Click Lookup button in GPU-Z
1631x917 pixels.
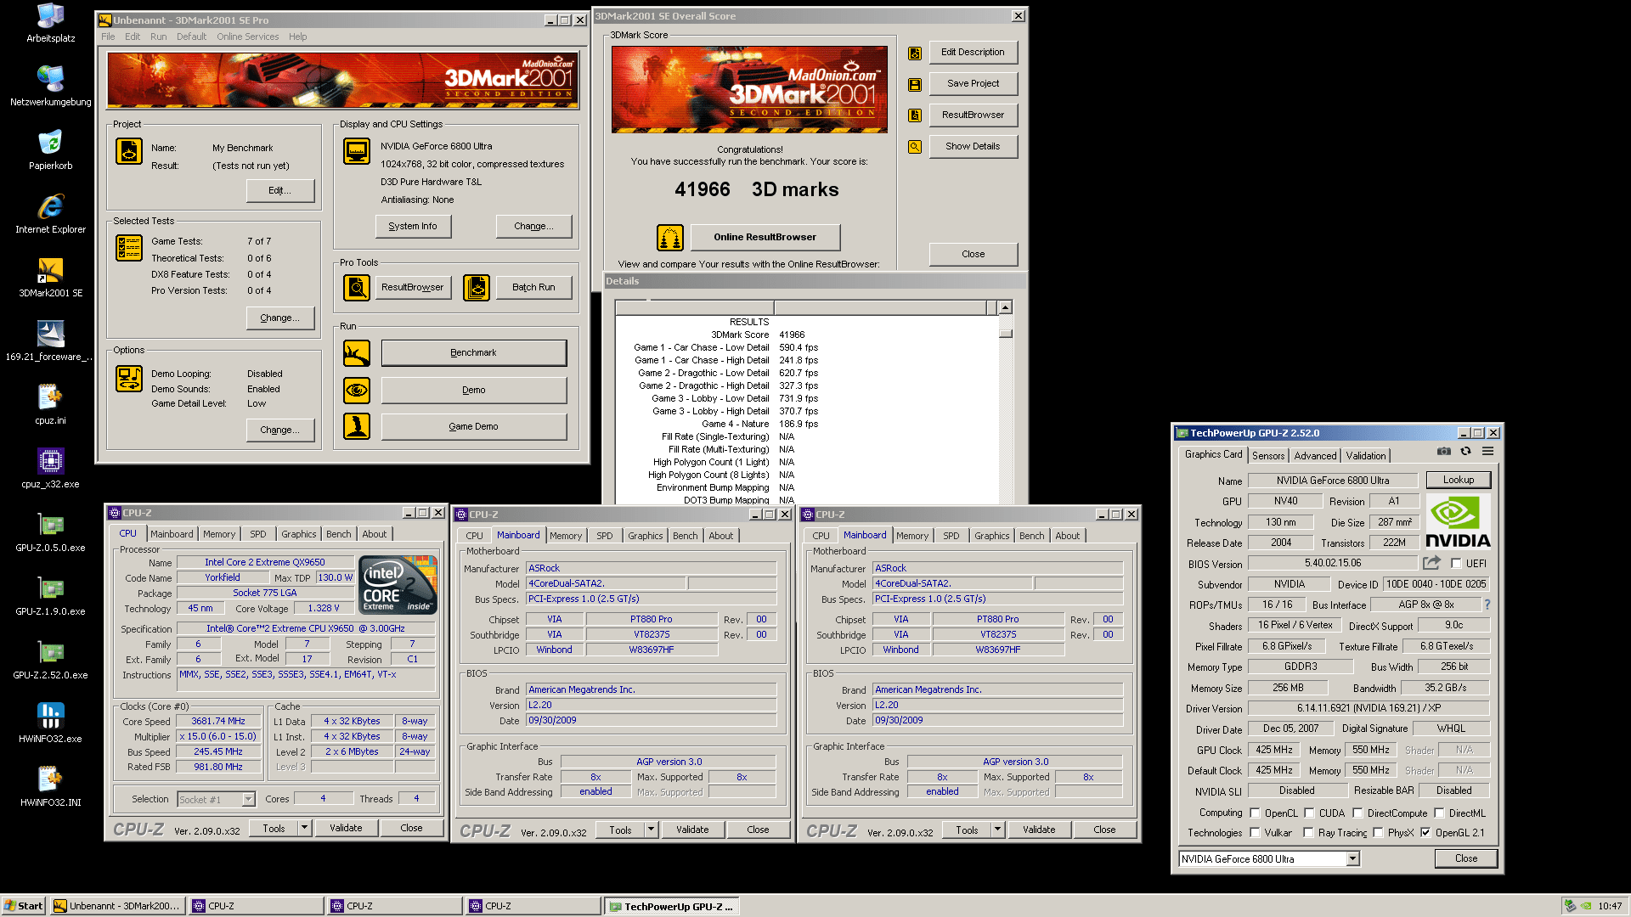point(1458,480)
